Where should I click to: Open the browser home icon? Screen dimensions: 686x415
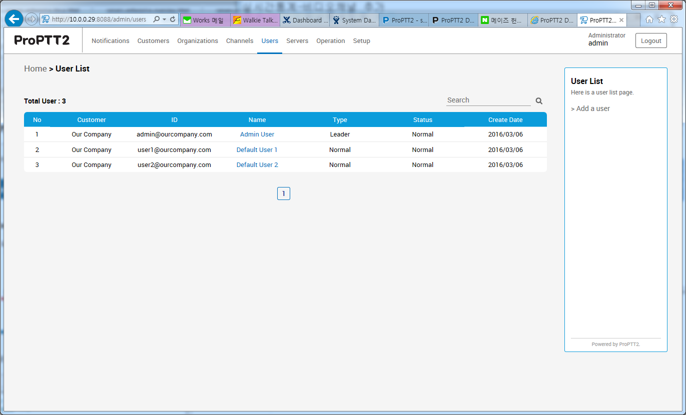coord(649,19)
